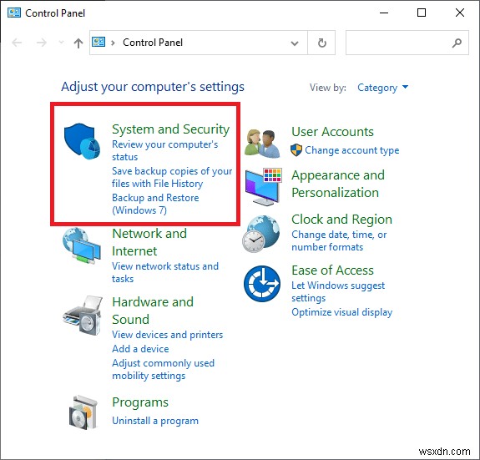Image resolution: width=480 pixels, height=460 pixels.
Task: Click the Control Panel breadcrumb chevron
Action: tap(113, 43)
